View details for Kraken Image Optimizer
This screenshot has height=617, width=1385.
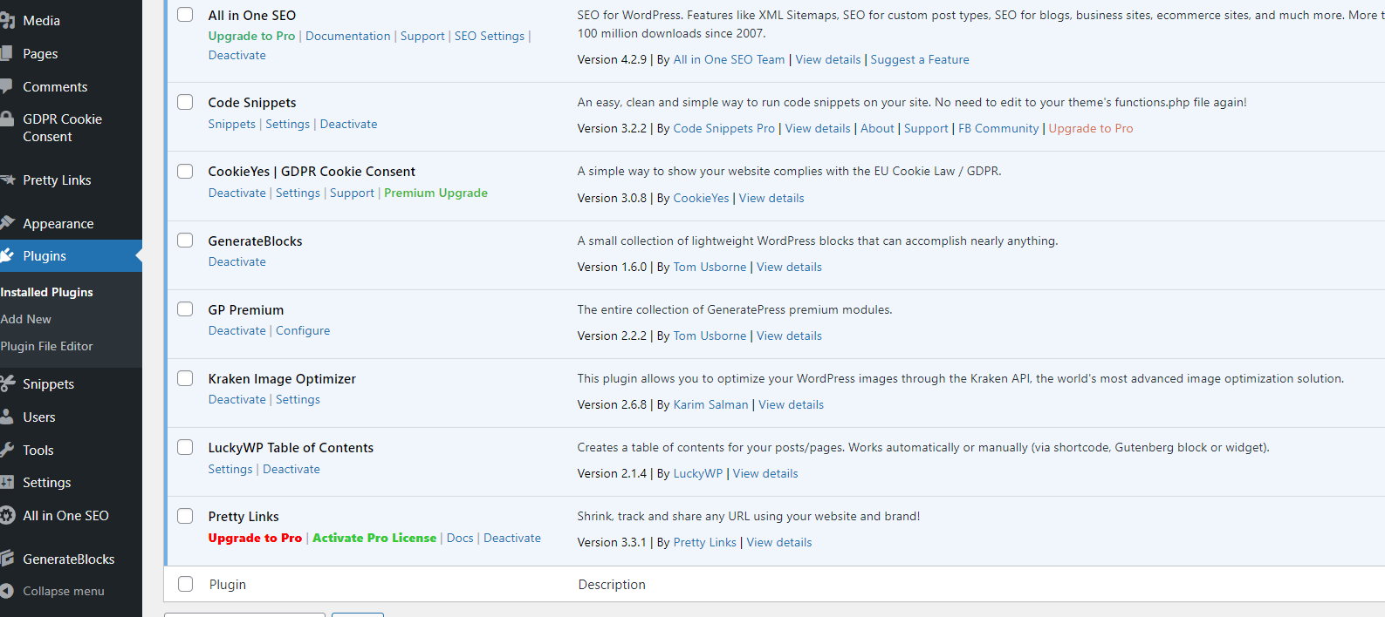pyautogui.click(x=791, y=404)
